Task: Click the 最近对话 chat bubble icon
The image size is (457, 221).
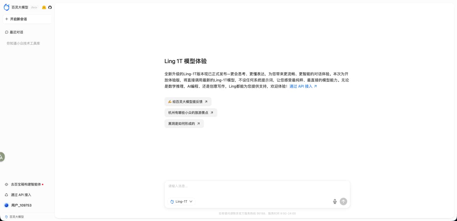Action: tap(7, 32)
